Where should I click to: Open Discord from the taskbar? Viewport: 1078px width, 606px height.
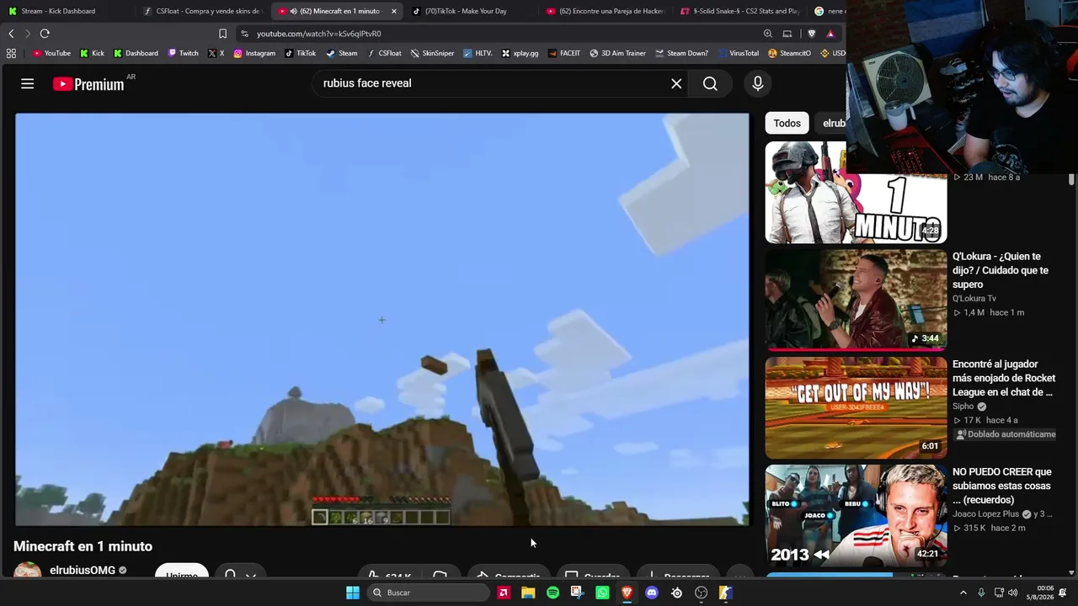[x=651, y=593]
